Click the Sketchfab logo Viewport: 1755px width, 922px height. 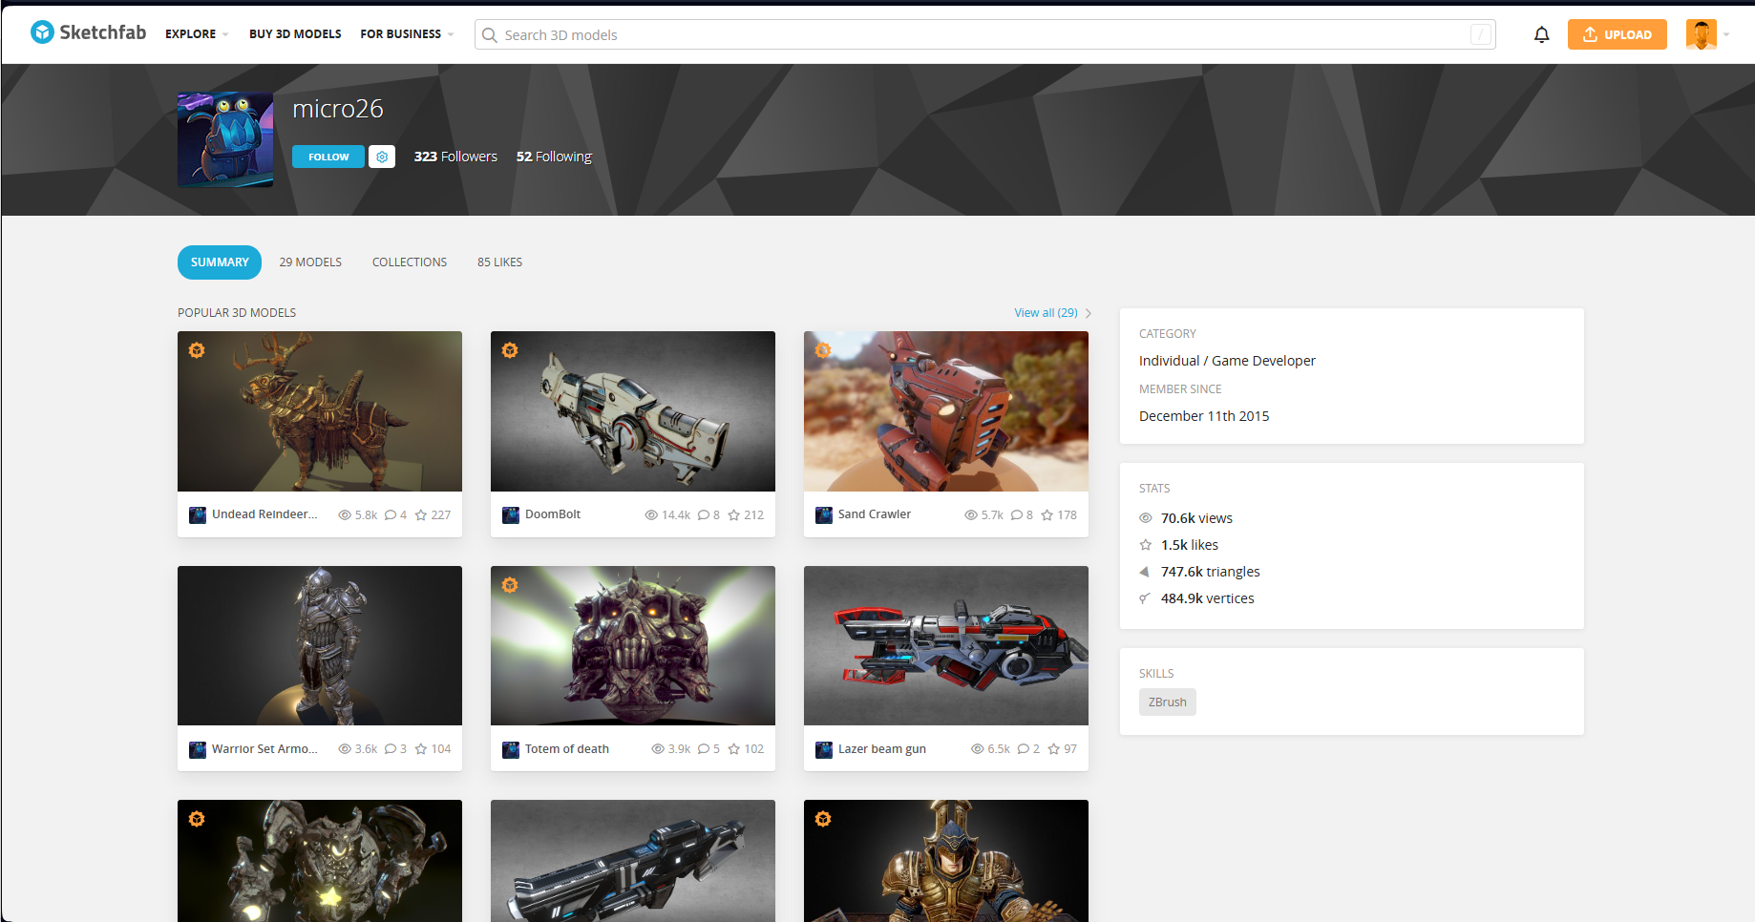coord(88,32)
